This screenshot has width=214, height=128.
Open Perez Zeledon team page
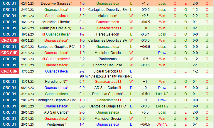107,34
